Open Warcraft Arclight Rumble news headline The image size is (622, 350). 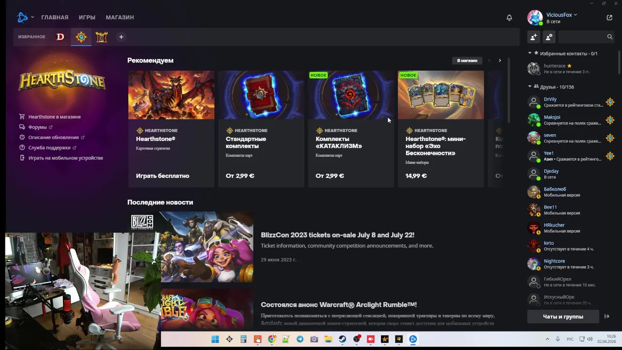point(339,304)
